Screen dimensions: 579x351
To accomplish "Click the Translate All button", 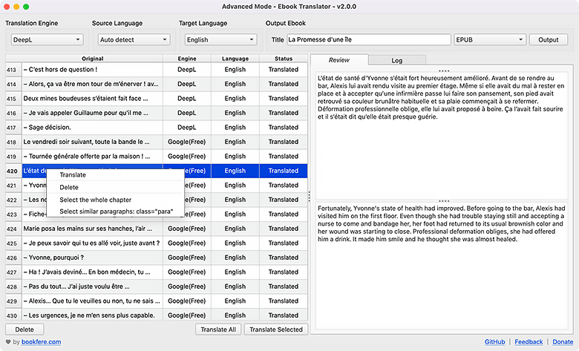I will click(218, 329).
